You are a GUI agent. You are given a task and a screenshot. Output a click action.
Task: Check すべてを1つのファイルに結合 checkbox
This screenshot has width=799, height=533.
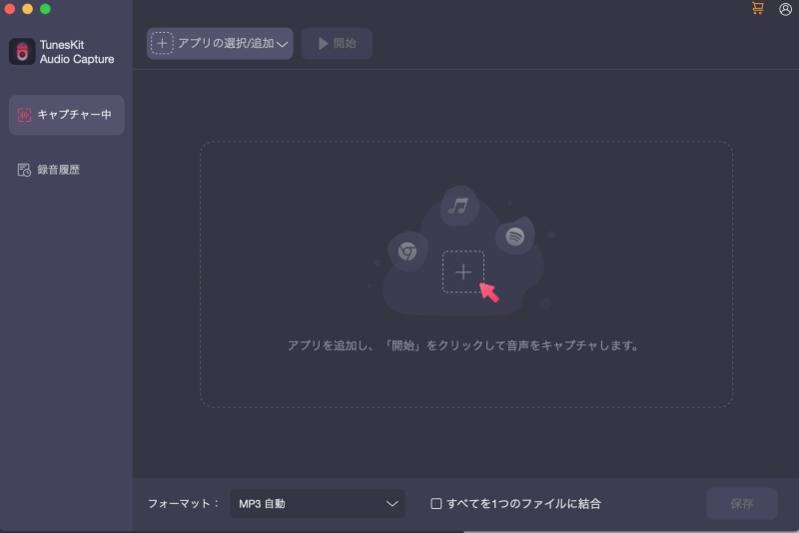[435, 503]
